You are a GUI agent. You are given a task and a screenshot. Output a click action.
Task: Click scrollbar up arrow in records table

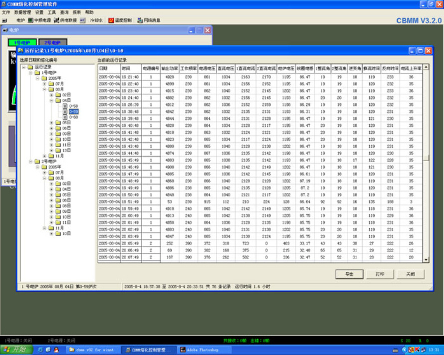tap(426, 67)
